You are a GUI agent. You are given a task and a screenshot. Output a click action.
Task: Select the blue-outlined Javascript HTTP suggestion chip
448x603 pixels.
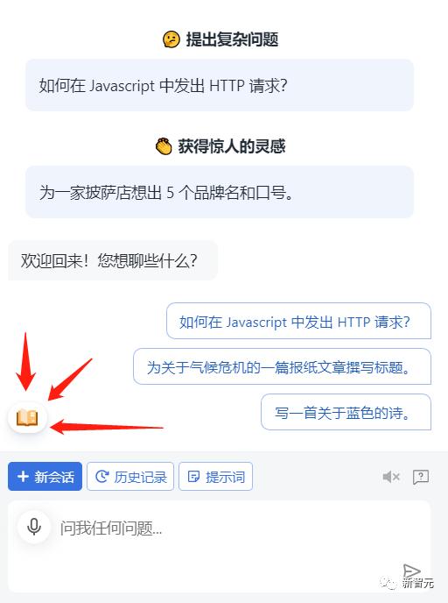tap(298, 321)
